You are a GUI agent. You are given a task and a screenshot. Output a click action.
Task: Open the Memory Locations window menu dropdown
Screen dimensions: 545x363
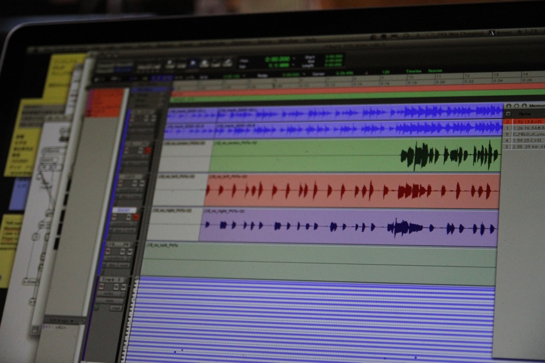pos(508,114)
